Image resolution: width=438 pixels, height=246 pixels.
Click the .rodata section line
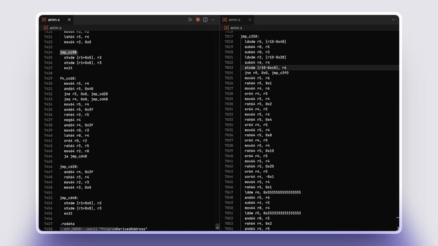(x=68, y=224)
